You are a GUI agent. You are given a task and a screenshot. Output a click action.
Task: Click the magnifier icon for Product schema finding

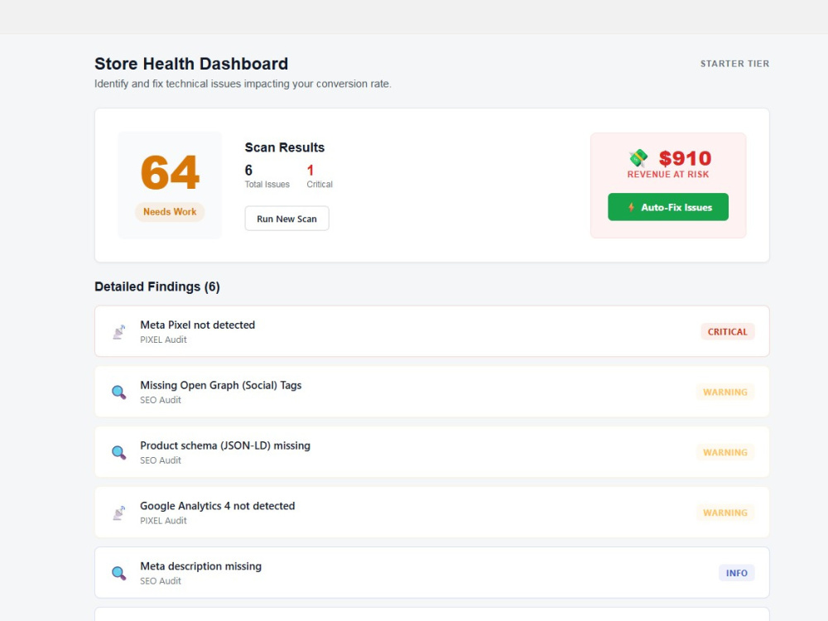[x=118, y=453]
